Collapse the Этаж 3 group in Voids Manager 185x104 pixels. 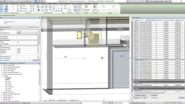coord(133,88)
